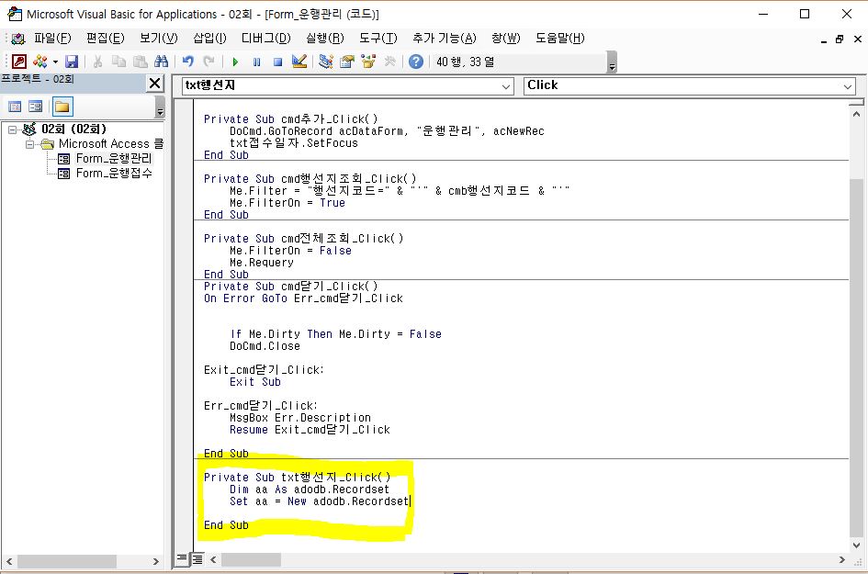Undo the last edit
This screenshot has height=574, width=868.
[x=188, y=62]
